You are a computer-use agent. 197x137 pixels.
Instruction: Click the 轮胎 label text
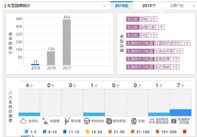[141, 121]
